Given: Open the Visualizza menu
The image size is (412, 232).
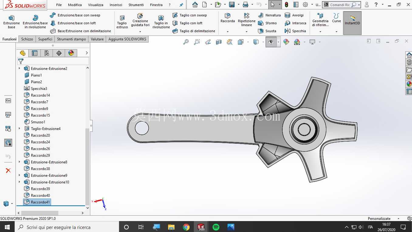Looking at the screenshot, I should (96, 5).
